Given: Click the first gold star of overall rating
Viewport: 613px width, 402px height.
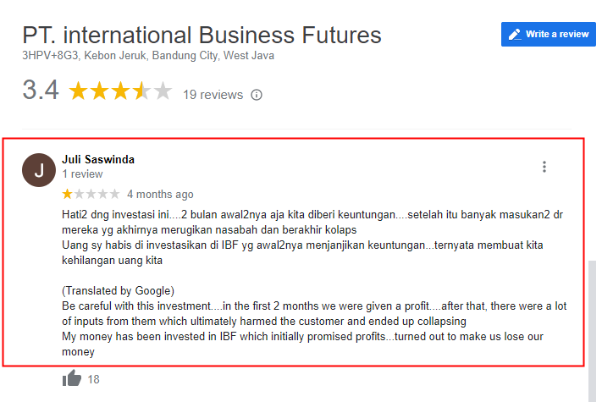Looking at the screenshot, I should click(x=79, y=91).
